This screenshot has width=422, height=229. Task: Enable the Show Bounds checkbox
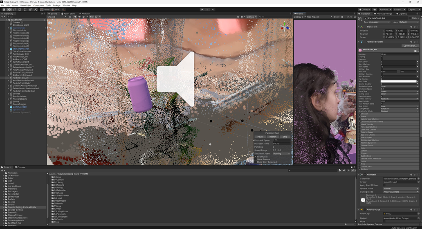point(256,159)
